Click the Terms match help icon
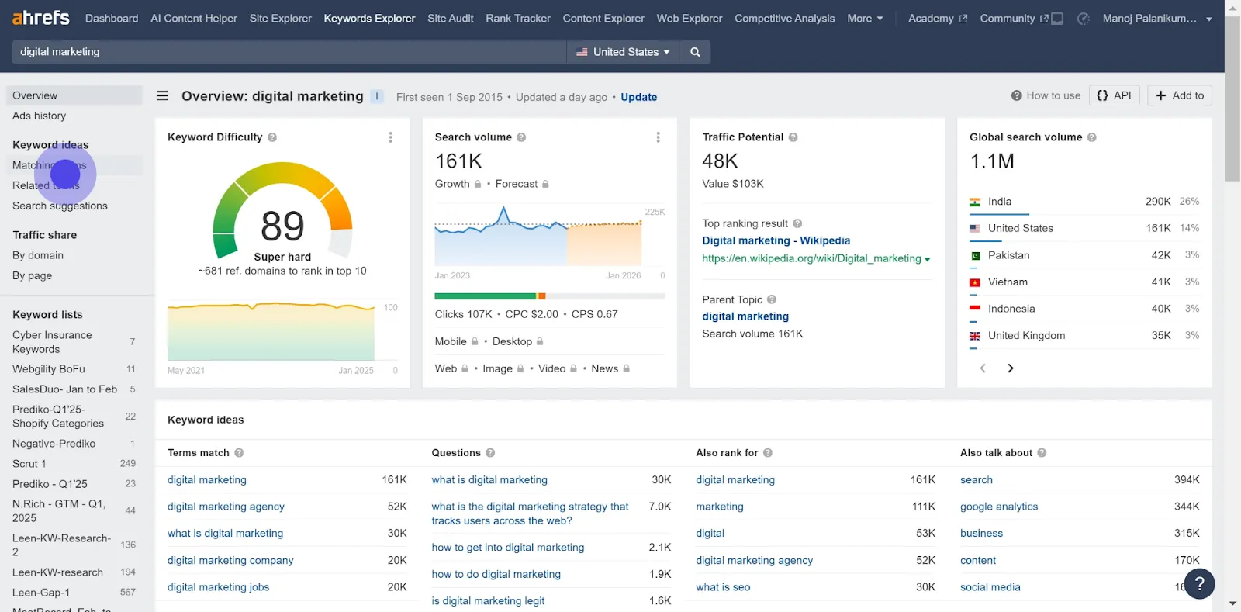The height and width of the screenshot is (612, 1241). [x=239, y=453]
